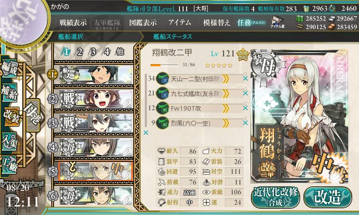The height and width of the screenshot is (215, 359).
Task: Remove 天山一二型(村田隊) with its X mark
Action: coord(245,78)
